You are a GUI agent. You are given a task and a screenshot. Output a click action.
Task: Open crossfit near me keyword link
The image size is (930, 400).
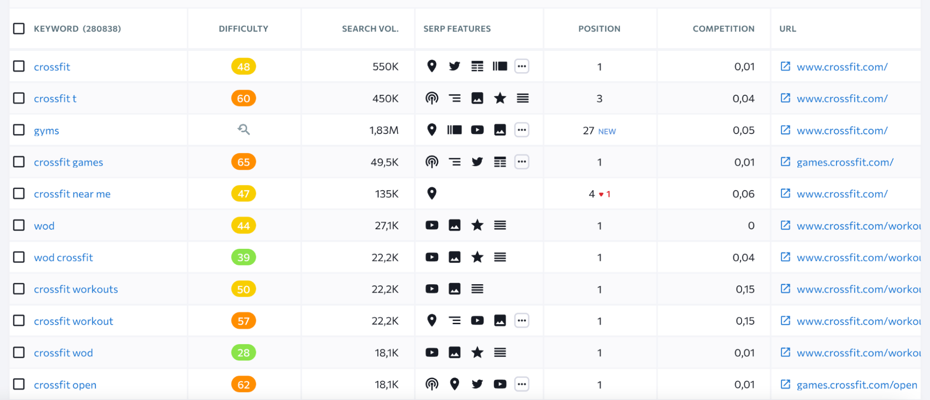point(72,194)
